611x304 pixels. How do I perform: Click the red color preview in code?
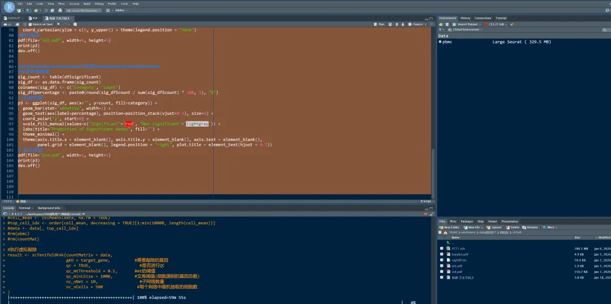point(129,124)
